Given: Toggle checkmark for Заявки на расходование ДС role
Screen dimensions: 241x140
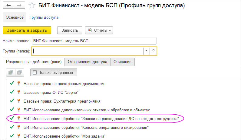Looking at the screenshot, I should point(12,118).
